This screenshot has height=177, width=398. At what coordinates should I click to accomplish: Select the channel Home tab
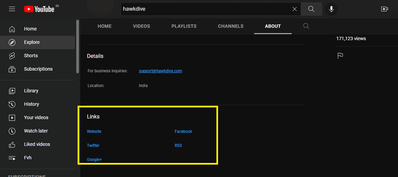tap(104, 26)
